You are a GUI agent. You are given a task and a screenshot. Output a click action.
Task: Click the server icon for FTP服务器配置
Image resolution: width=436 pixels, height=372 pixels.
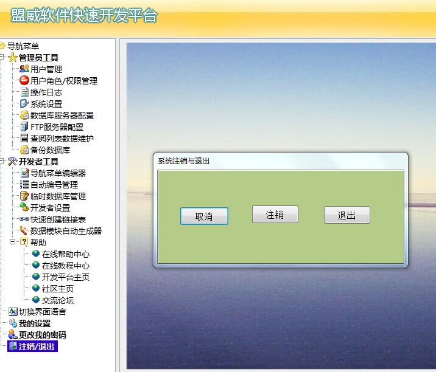[x=24, y=127]
